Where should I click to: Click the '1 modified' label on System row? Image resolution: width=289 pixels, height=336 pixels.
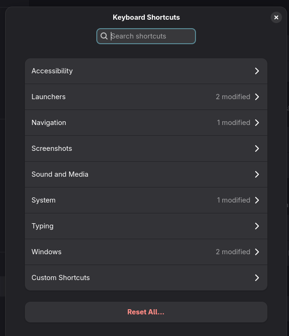tap(234, 200)
